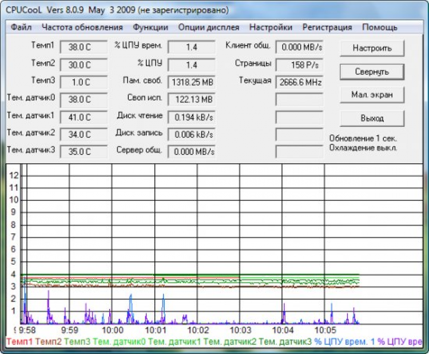The width and height of the screenshot is (429, 354).
Task: Click the Темп2 reading of 30.0 C
Action: 83,65
